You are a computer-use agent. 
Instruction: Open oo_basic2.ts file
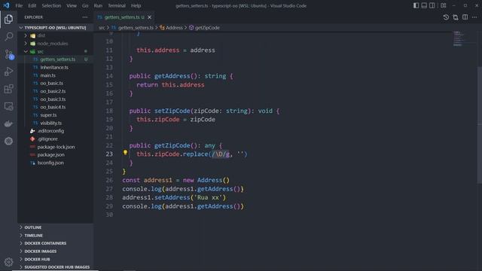click(x=55, y=91)
